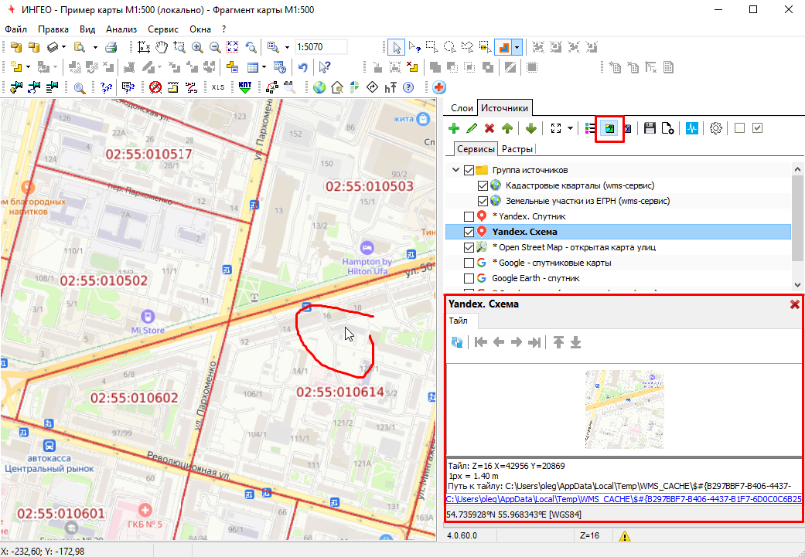Open the layers stack icon dropdown arrow
The height and width of the screenshot is (557, 805).
[63, 47]
